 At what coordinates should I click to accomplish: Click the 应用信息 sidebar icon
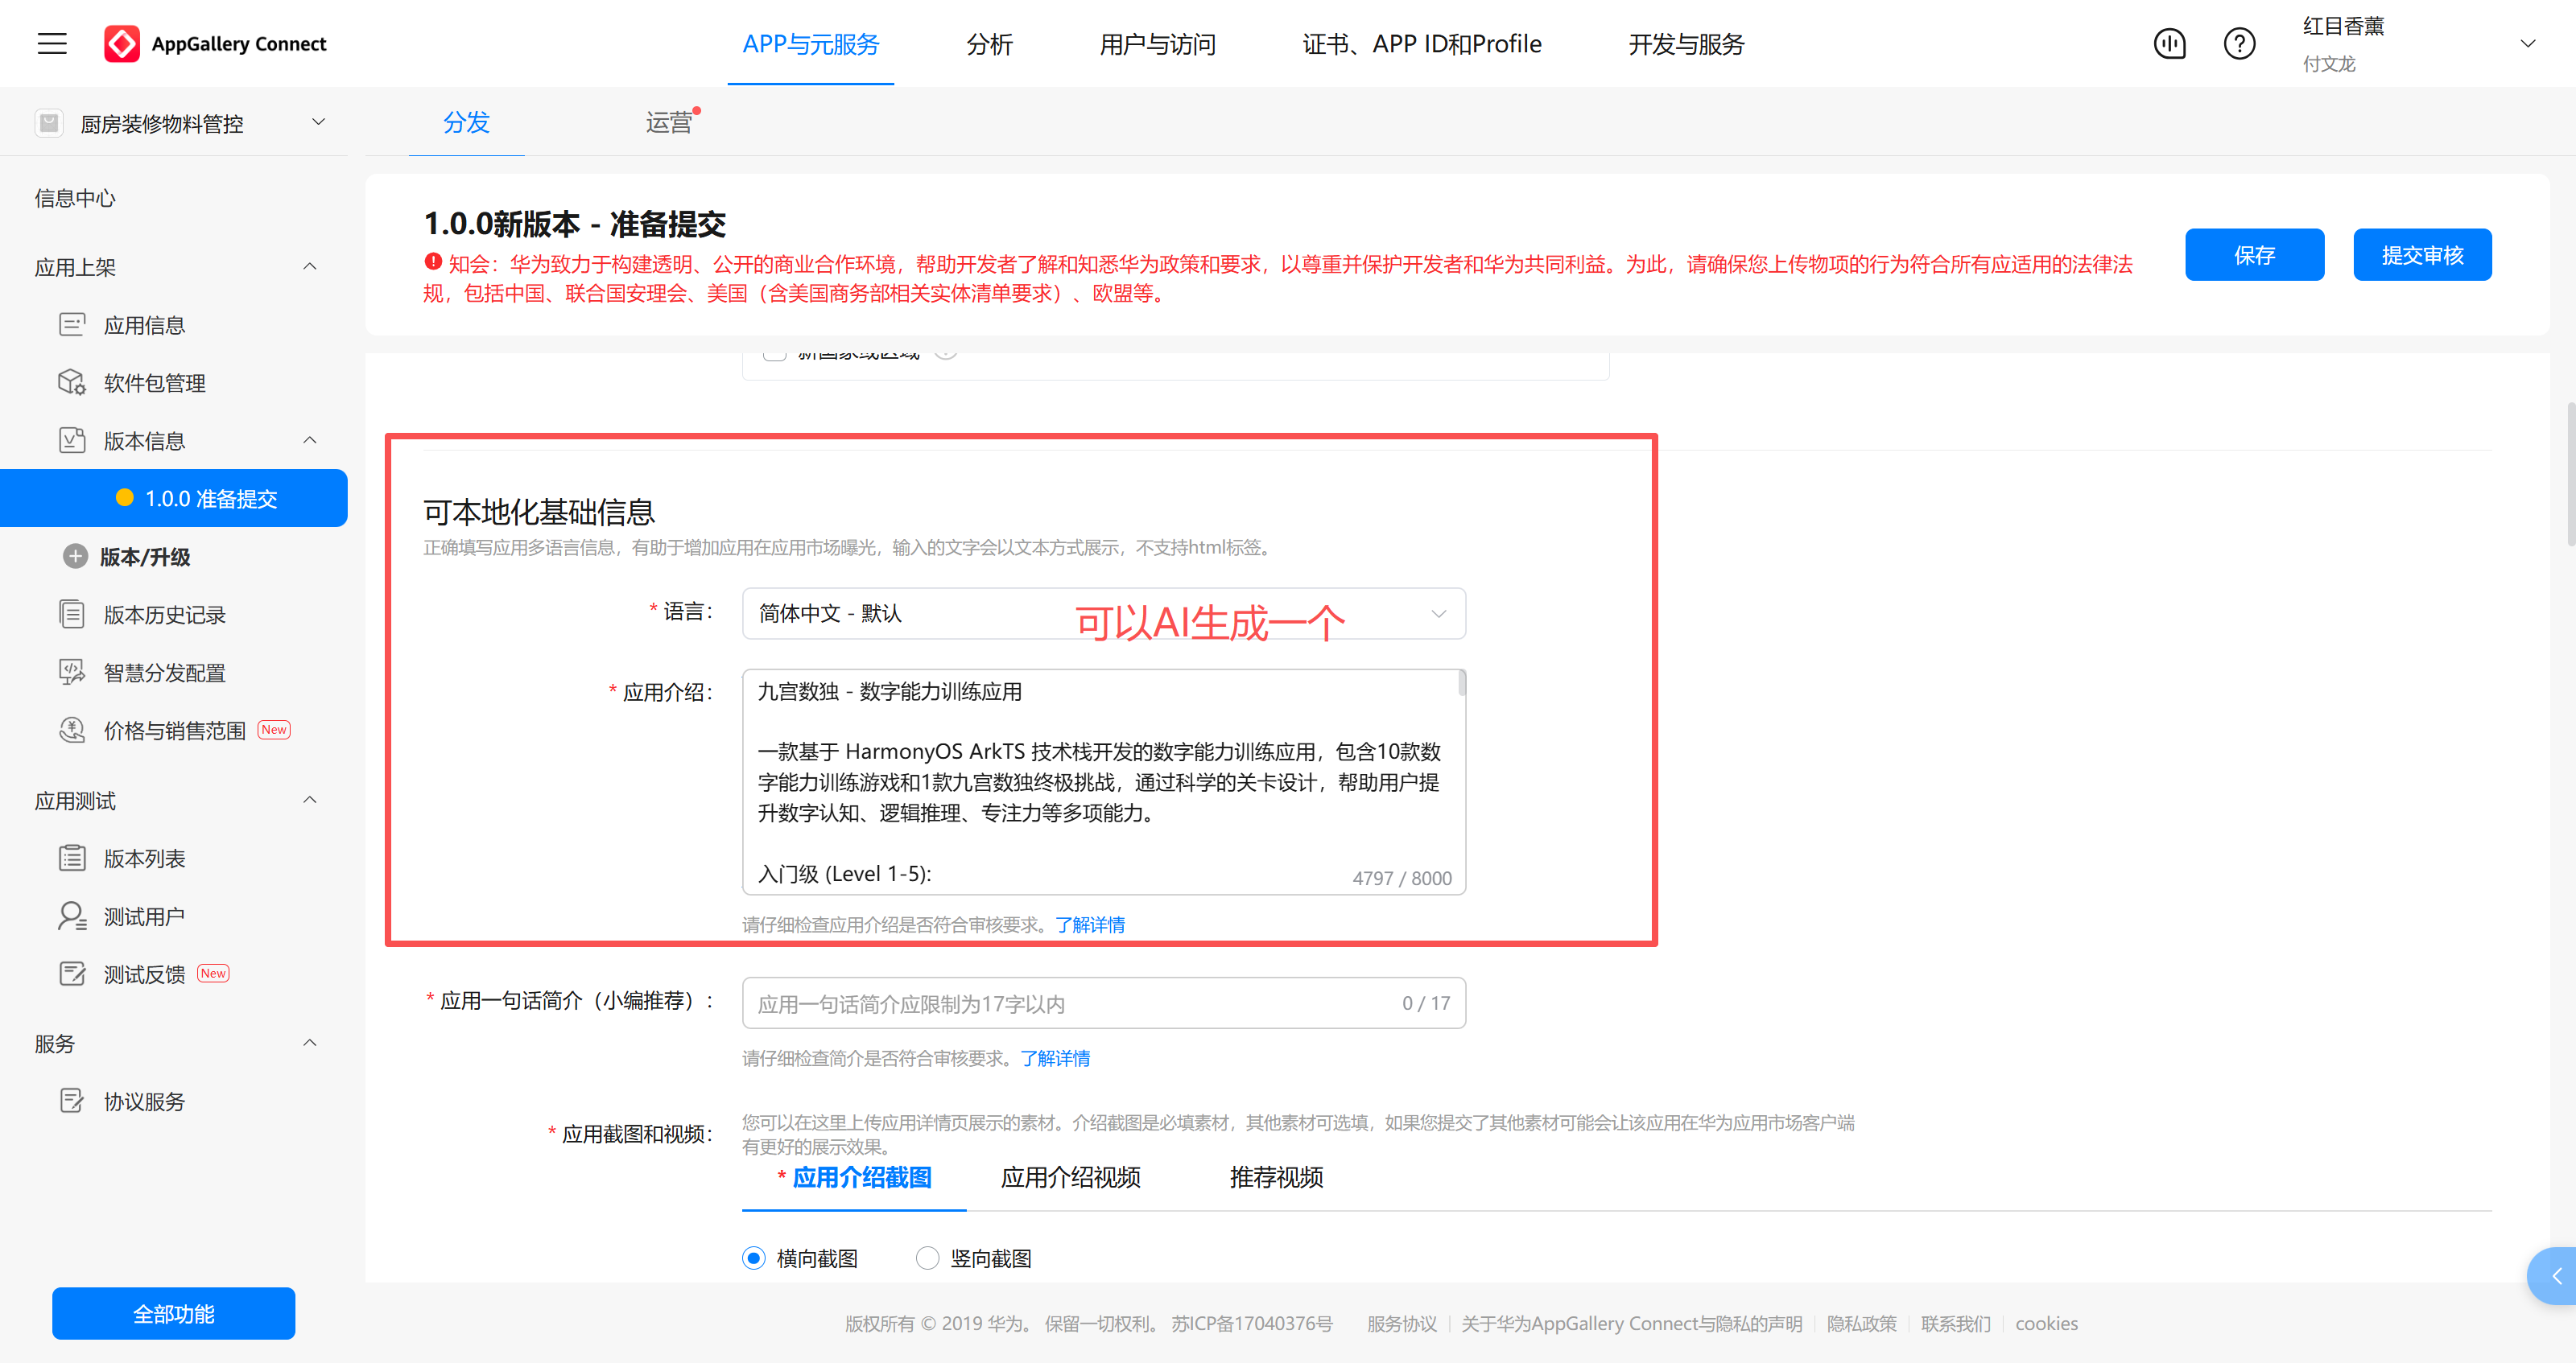pos(72,325)
